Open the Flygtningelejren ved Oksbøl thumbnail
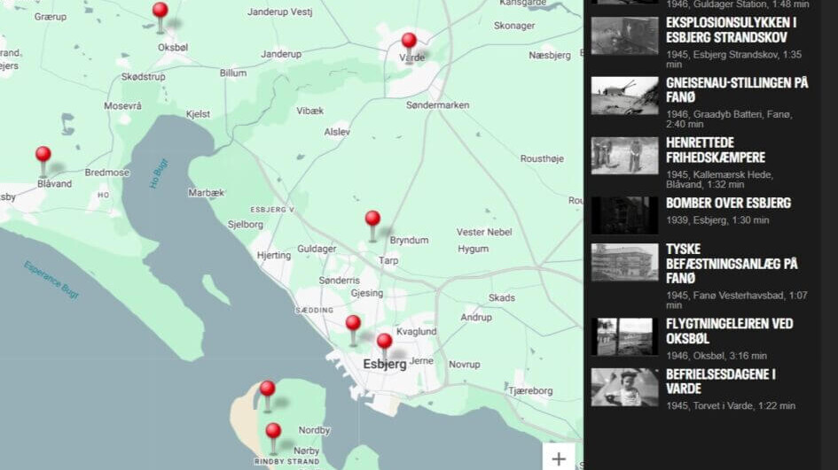This screenshot has height=470, width=838. (624, 336)
